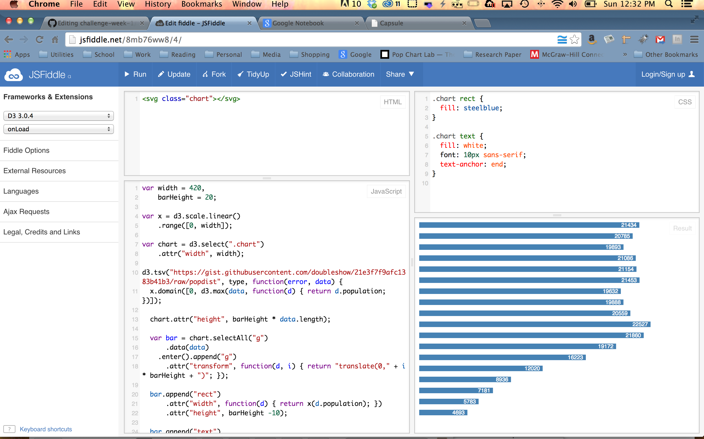The image size is (704, 439).
Task: Fork this fiddle
Action: 214,74
